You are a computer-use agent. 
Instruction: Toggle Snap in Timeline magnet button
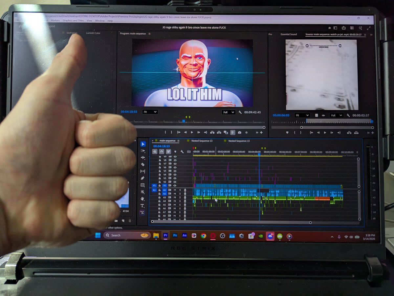[162, 152]
